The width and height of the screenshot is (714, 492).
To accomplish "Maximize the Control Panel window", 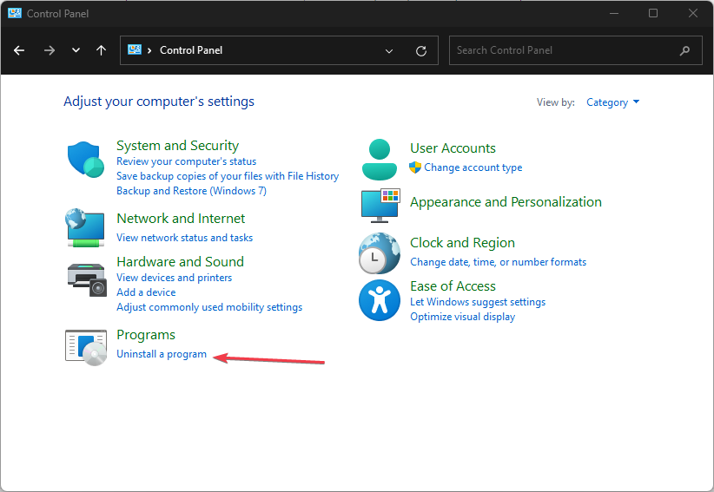I will coord(653,13).
